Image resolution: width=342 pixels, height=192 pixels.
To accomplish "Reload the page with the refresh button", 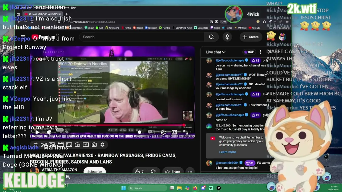I will point(32,22).
